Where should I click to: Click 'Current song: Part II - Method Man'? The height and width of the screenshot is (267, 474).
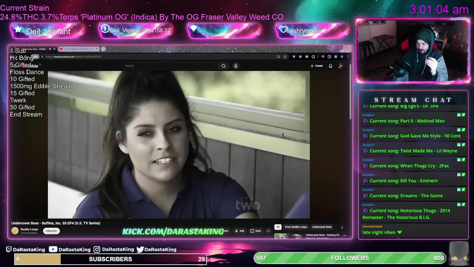point(407,121)
